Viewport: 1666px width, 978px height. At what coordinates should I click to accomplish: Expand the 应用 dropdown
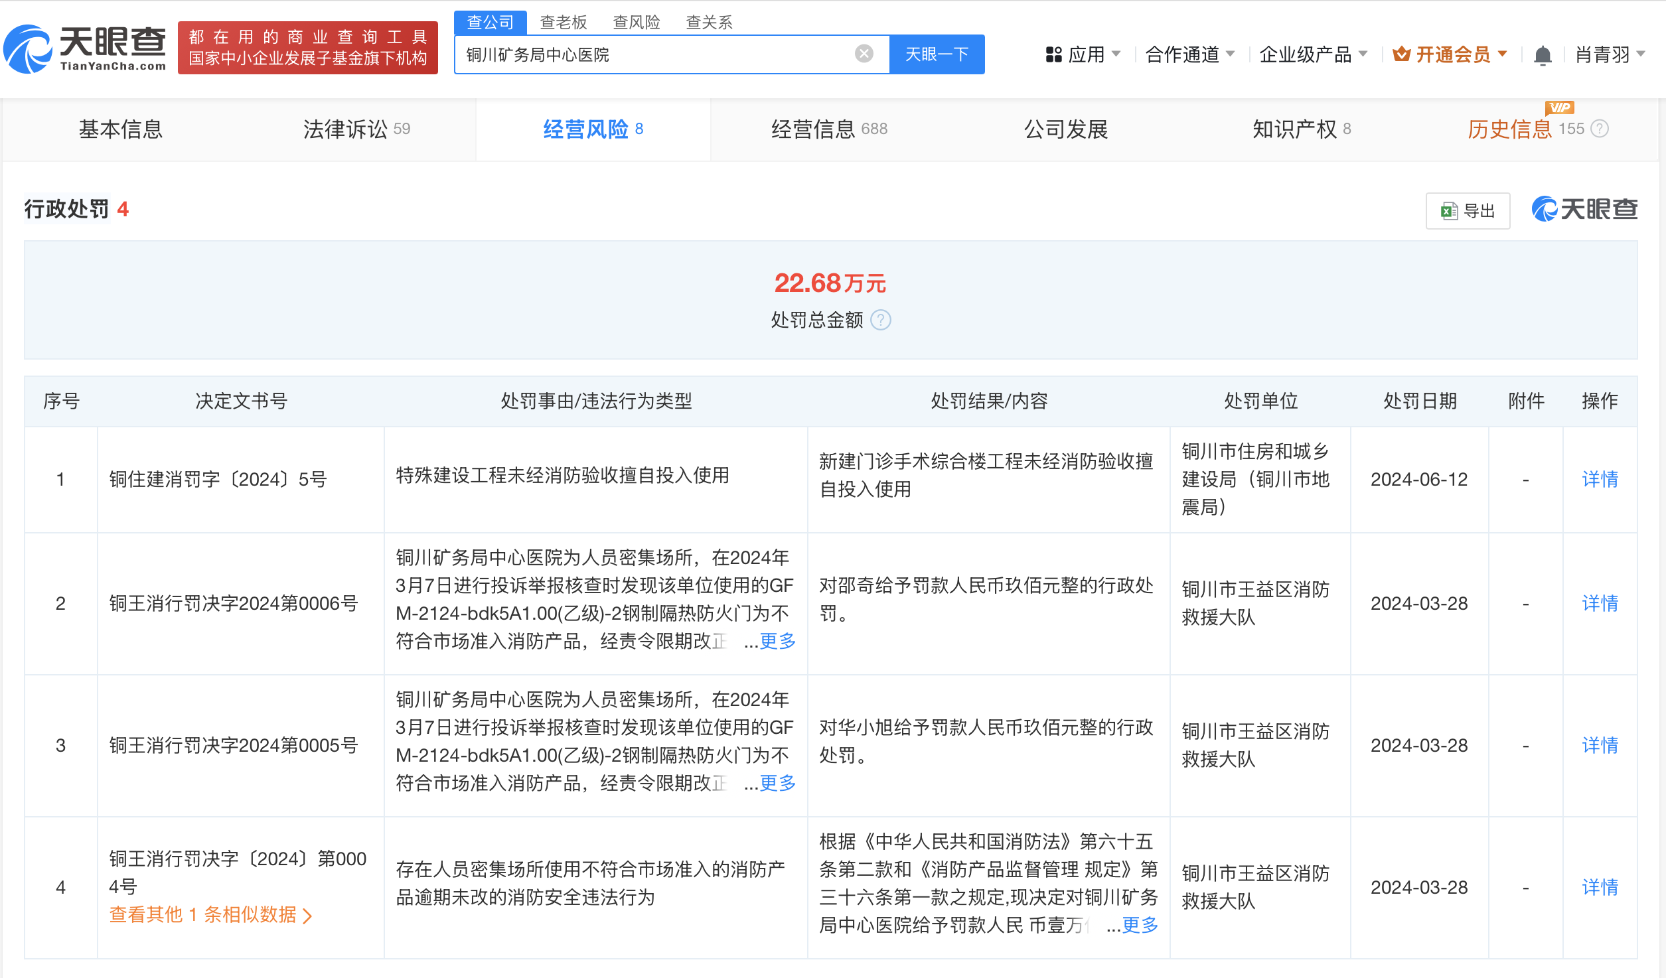click(1116, 54)
